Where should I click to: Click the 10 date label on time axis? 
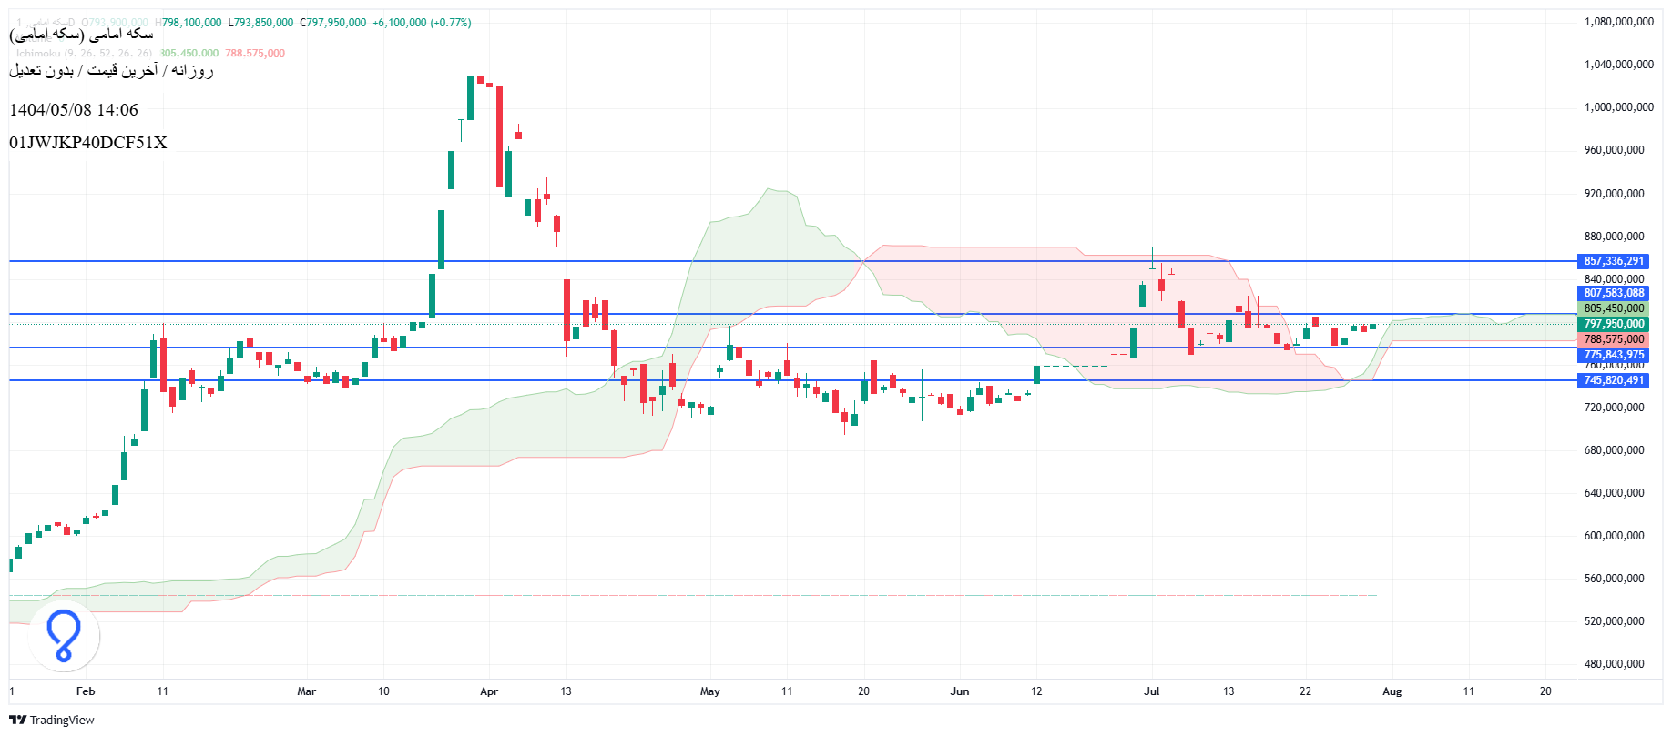click(x=383, y=691)
